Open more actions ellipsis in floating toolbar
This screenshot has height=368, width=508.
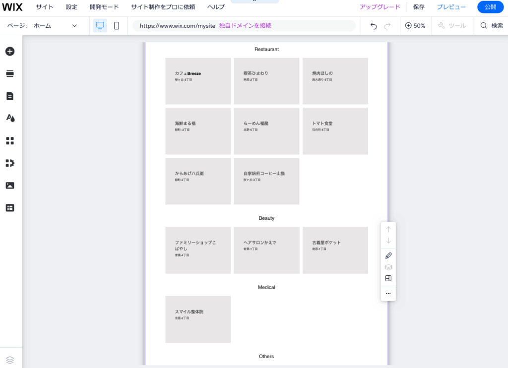point(388,294)
